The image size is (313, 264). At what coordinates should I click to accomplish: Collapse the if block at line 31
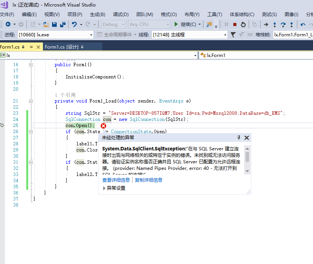click(x=31, y=162)
